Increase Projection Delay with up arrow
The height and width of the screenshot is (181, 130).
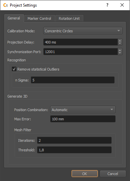[x=120, y=41]
